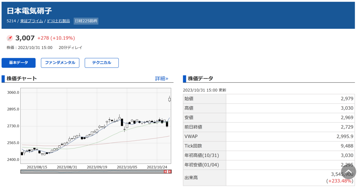Switch to the ファンダメンタル tab
The width and height of the screenshot is (357, 187).
(x=60, y=63)
